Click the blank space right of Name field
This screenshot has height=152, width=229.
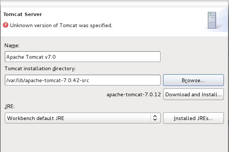point(193,57)
